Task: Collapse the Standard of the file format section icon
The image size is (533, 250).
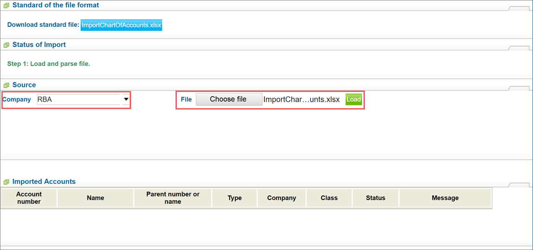Action: (x=6, y=6)
